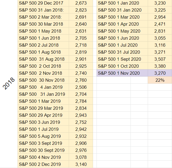The image size is (172, 168).
Task: Select the S&P 500 29 Dec 2017 cell
Action: click(x=43, y=3)
